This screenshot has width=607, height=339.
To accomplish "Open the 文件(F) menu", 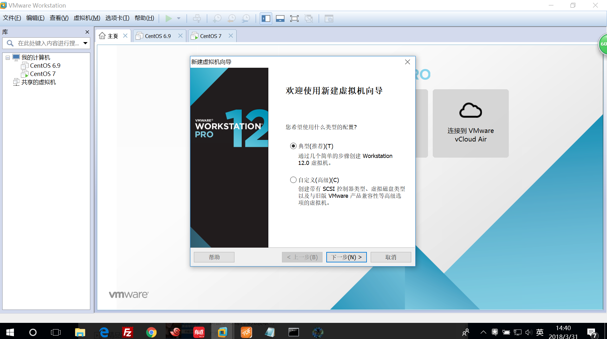I will 12,18.
